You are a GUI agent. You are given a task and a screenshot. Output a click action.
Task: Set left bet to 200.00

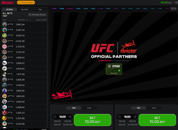(x=68, y=121)
